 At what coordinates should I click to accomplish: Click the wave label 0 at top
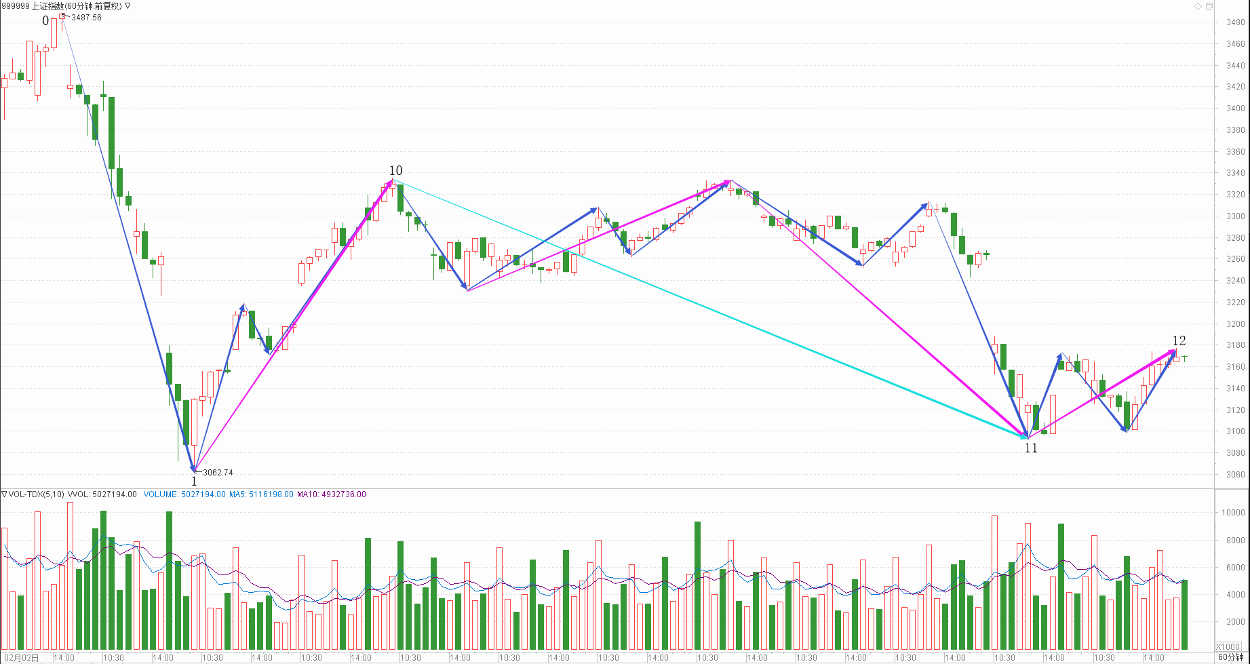pos(45,21)
